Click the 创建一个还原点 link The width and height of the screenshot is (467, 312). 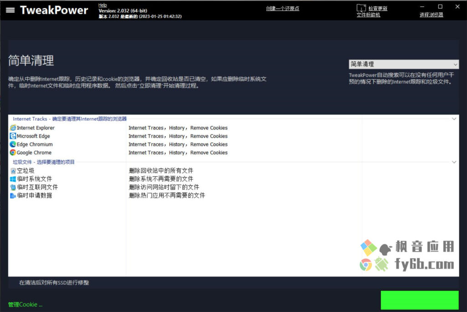(282, 9)
